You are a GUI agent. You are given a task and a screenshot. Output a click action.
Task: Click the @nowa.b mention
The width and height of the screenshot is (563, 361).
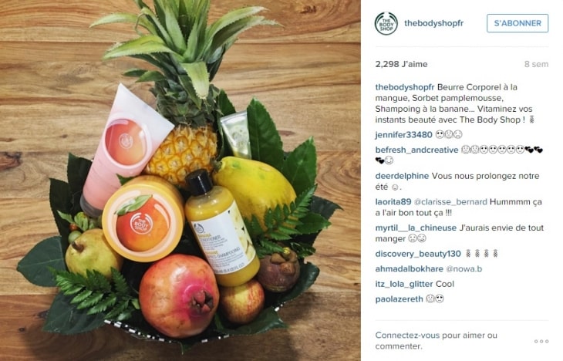tap(464, 269)
